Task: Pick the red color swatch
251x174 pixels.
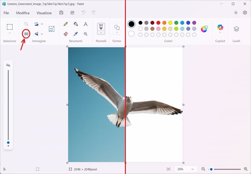Action: tap(158, 23)
